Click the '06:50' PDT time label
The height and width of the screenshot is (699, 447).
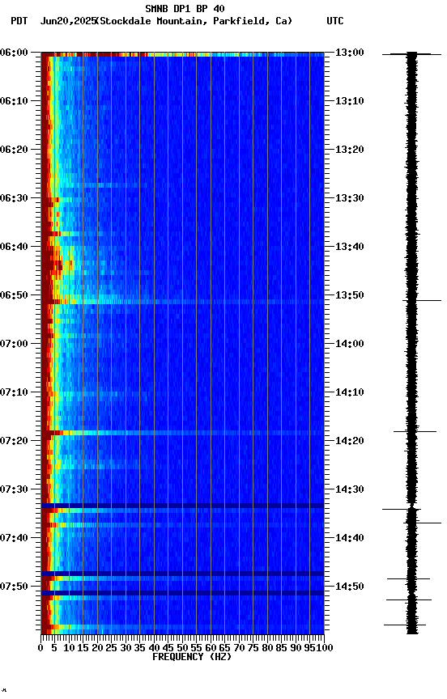pyautogui.click(x=14, y=295)
